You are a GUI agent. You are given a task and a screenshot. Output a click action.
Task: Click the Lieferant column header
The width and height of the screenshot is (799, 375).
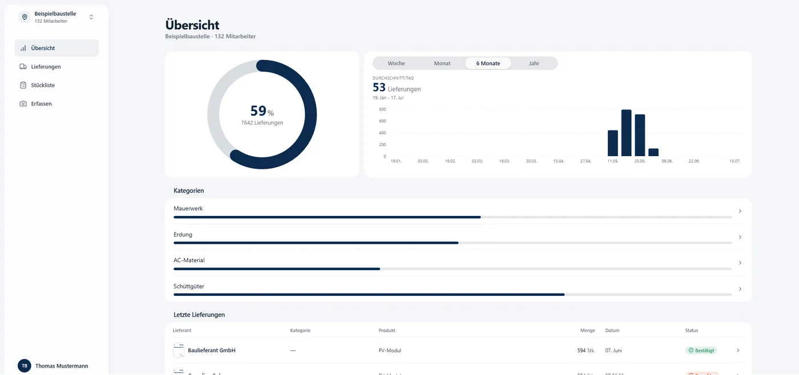(x=182, y=331)
